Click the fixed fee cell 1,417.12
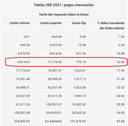Image resolution: width=128 pixels, height=126 pixels. [x=80, y=79]
